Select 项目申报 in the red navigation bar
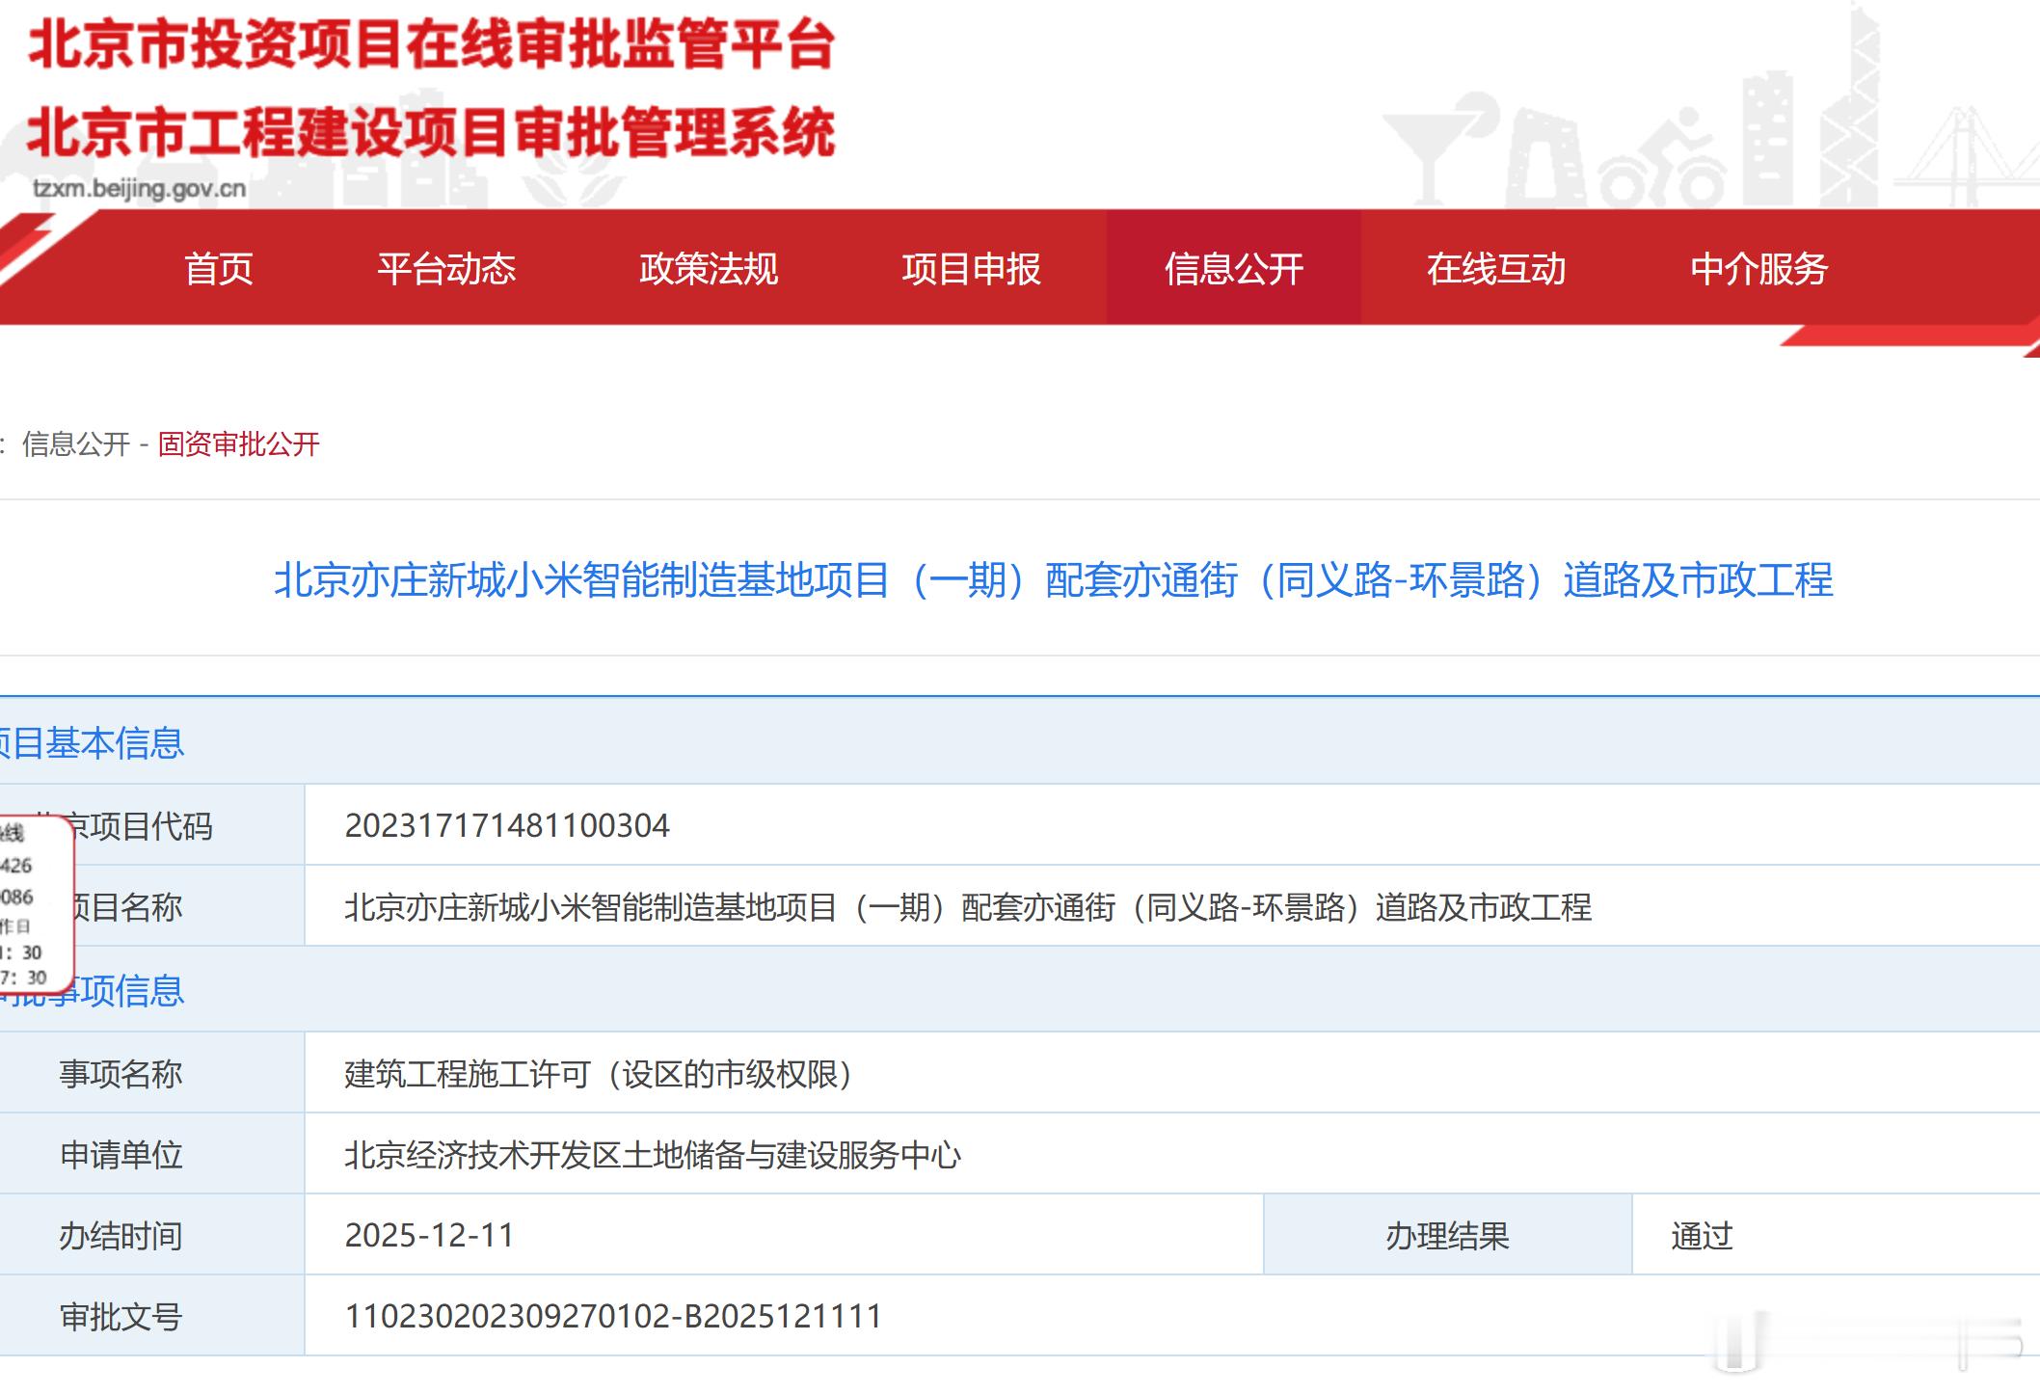2040x1394 pixels. click(x=971, y=269)
